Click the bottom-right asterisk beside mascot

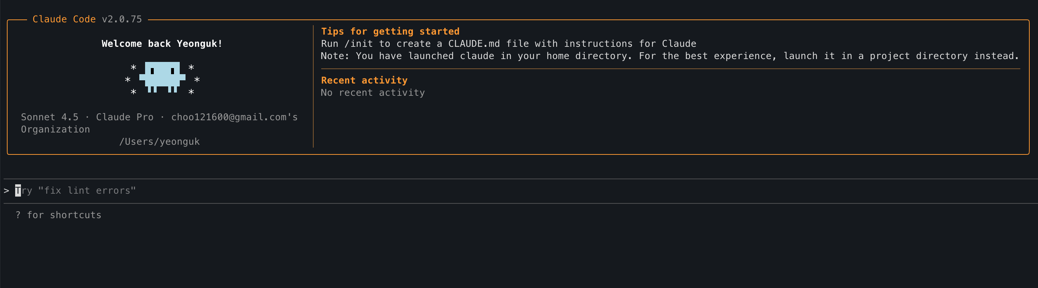pos(191,92)
